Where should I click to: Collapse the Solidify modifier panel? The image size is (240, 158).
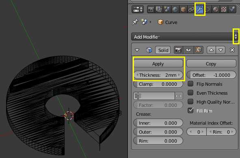137,50
